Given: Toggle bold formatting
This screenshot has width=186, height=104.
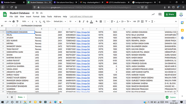Looking at the screenshot, I should click(80, 21).
